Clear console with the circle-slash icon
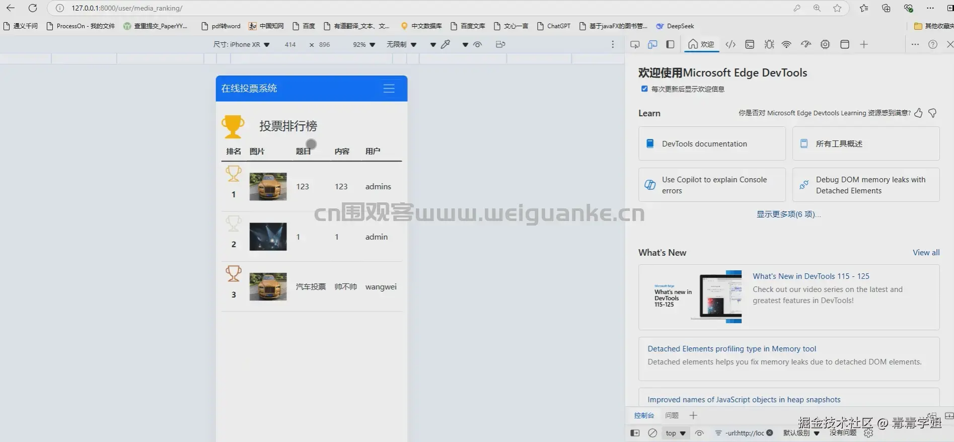 coord(652,433)
